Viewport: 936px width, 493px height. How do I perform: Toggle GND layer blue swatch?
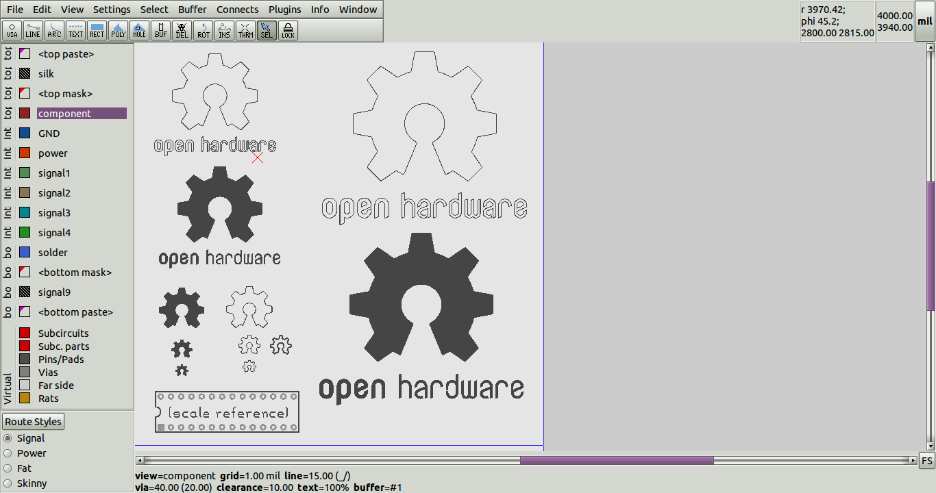coord(25,133)
